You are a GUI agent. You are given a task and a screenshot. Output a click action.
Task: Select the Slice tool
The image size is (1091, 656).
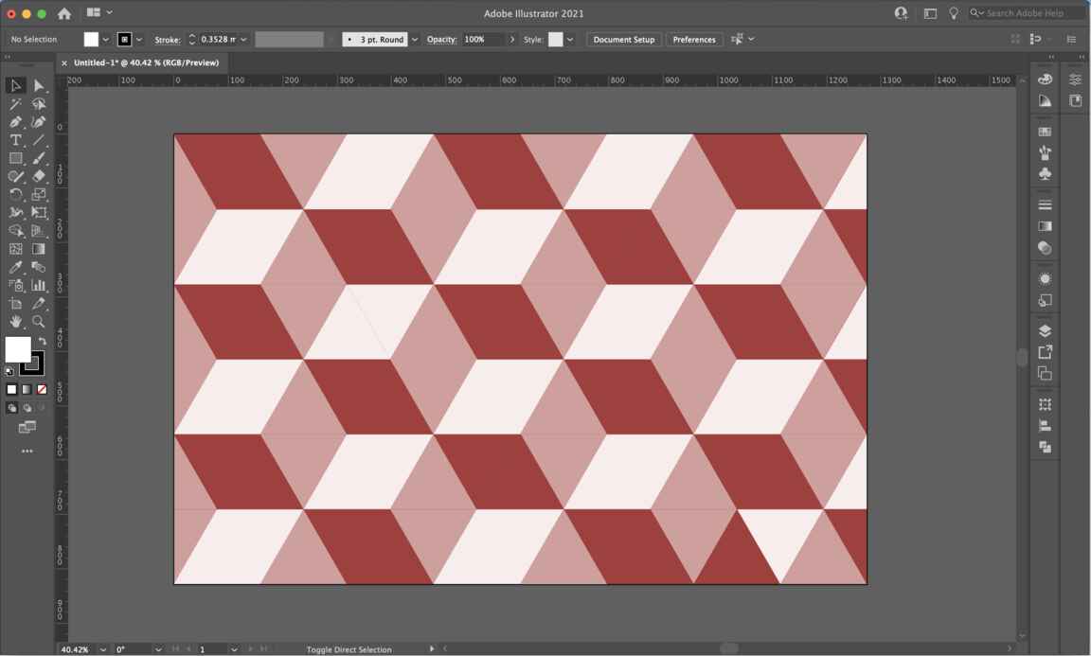38,303
